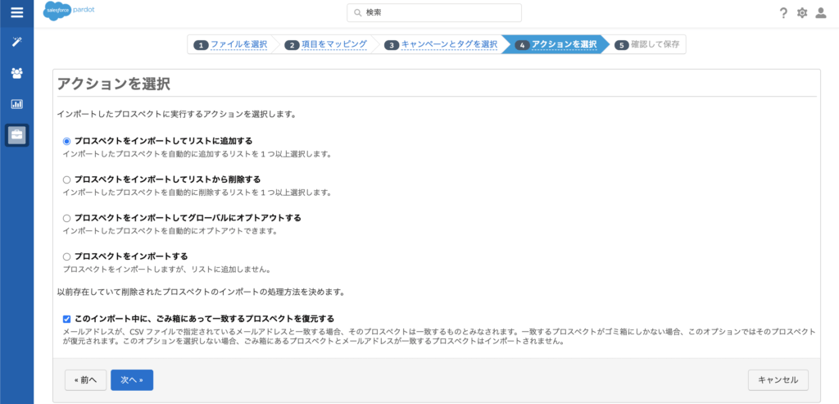Open the user profile icon
Viewport: 839px width, 404px height.
821,13
